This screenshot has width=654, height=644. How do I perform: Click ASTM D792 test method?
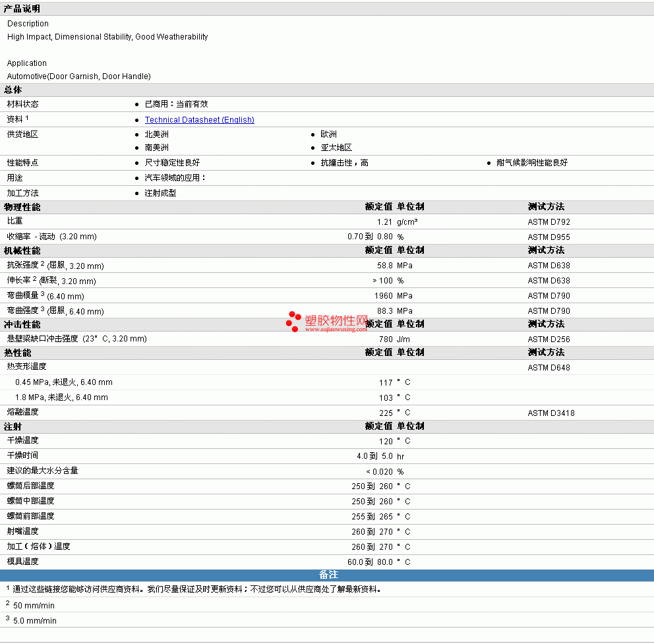549,222
